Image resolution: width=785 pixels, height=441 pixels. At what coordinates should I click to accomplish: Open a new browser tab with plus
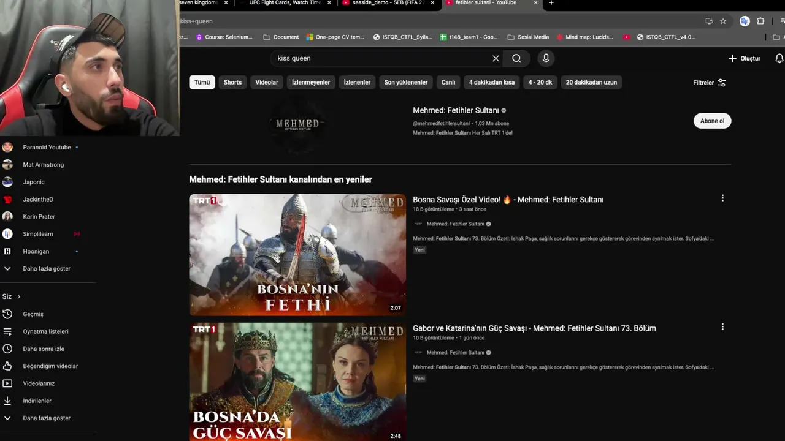[x=551, y=3]
